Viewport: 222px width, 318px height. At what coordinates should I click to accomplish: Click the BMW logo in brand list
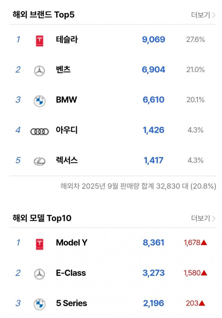click(40, 101)
